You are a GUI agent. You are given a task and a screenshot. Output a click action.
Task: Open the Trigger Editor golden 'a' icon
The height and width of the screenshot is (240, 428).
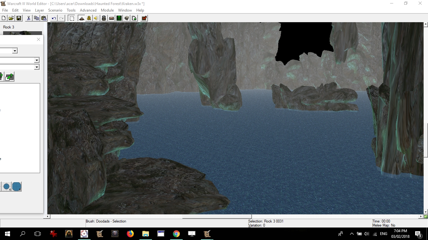click(89, 18)
